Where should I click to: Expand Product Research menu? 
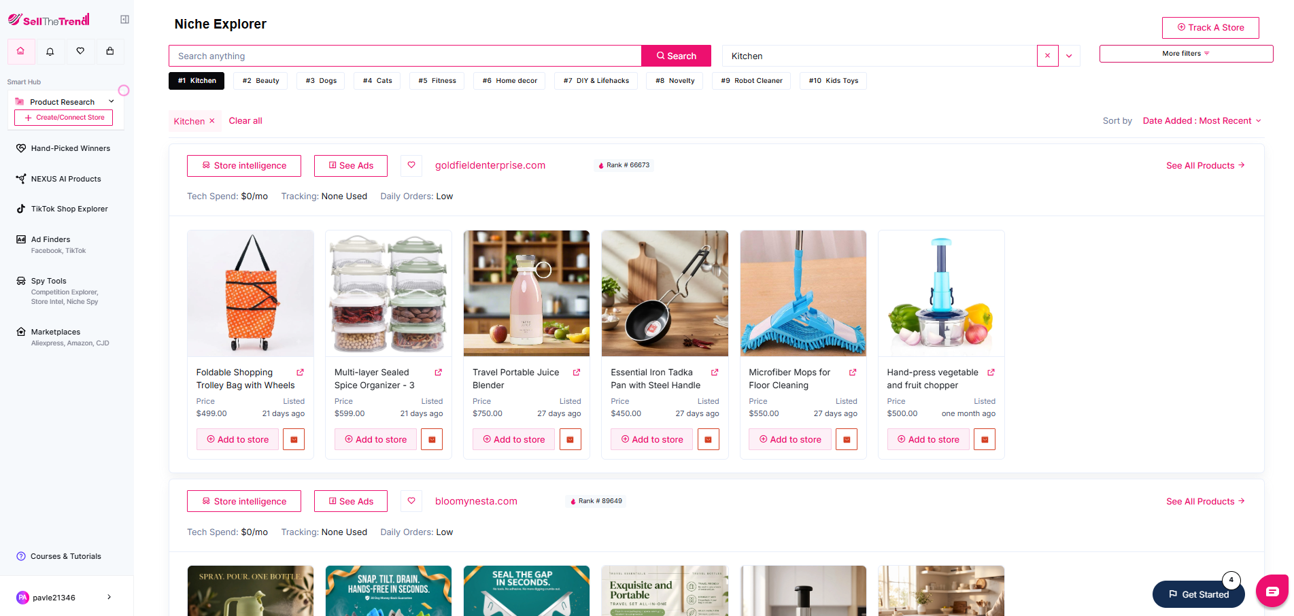point(66,102)
